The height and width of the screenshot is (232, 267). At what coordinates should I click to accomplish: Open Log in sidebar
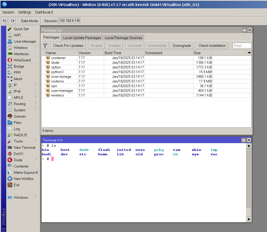click(23, 129)
